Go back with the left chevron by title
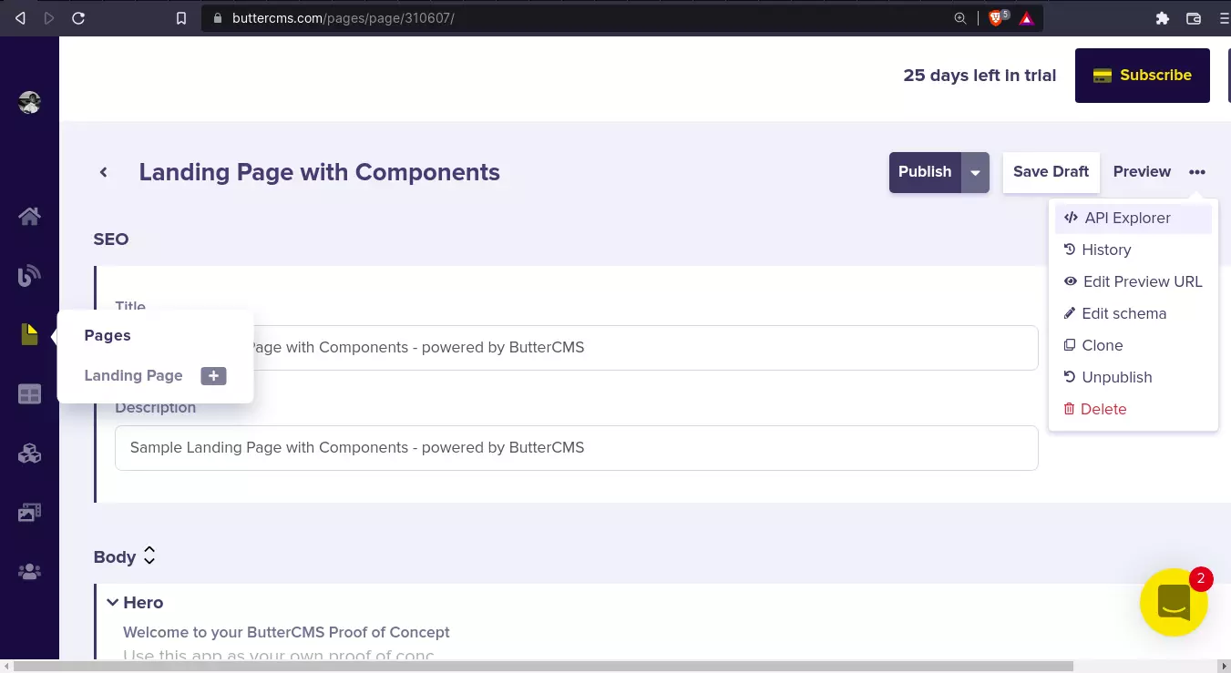 click(x=104, y=172)
